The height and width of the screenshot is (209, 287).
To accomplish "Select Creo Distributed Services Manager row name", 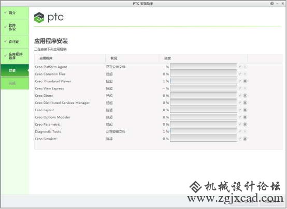I will point(62,103).
